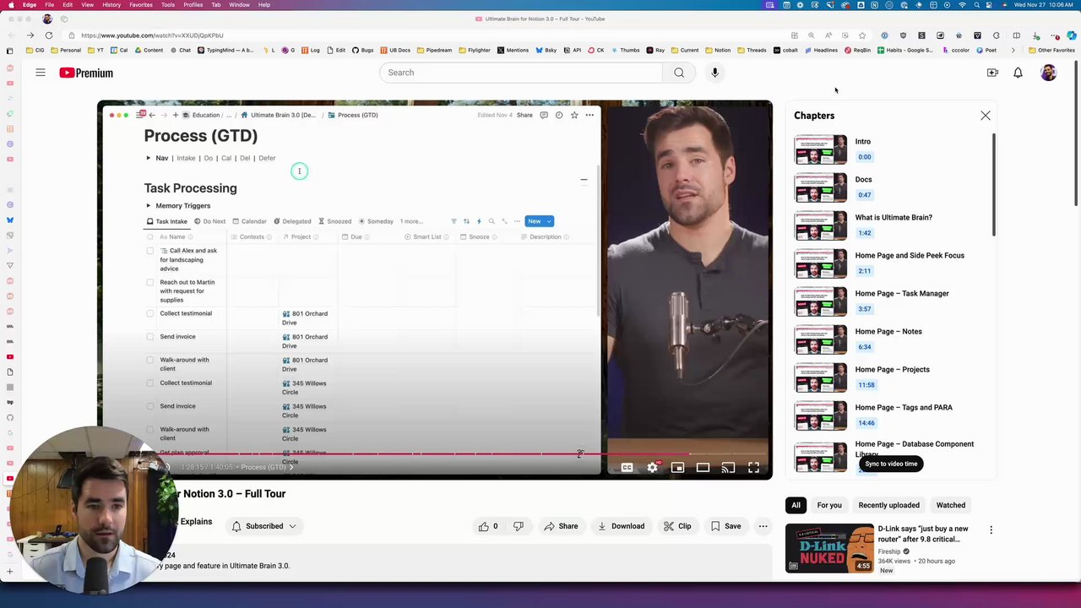Open the History menu in menu bar

111,5
